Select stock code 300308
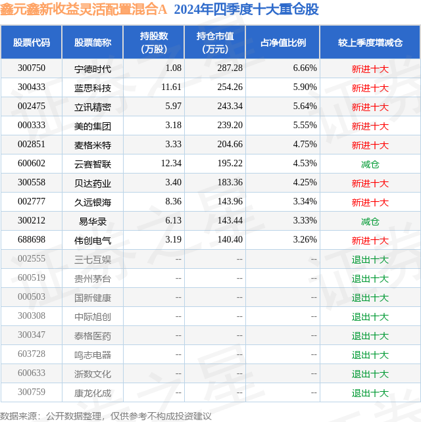 (32, 316)
